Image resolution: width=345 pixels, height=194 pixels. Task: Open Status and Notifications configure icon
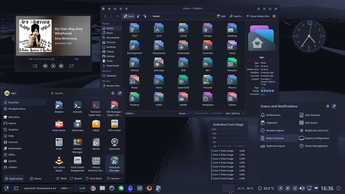(328, 106)
